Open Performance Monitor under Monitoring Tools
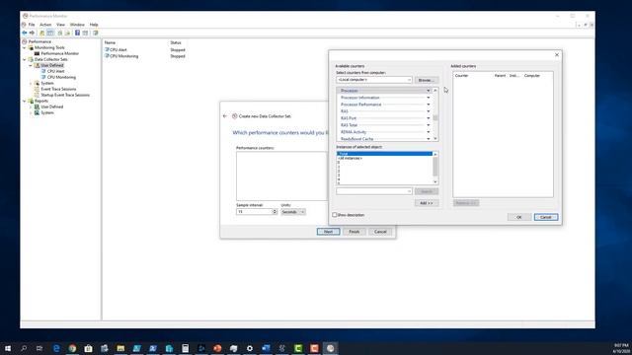Viewport: 632px width, 355px height. (x=59, y=53)
